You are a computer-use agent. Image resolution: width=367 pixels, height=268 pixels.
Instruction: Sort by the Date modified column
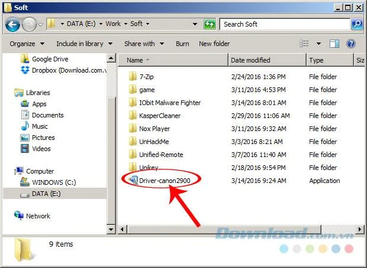click(267, 60)
